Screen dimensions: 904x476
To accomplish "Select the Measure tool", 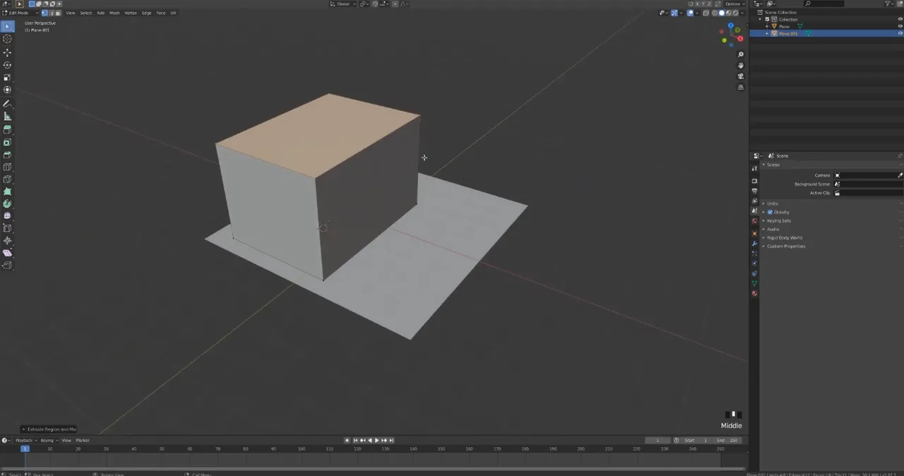I will coord(7,116).
